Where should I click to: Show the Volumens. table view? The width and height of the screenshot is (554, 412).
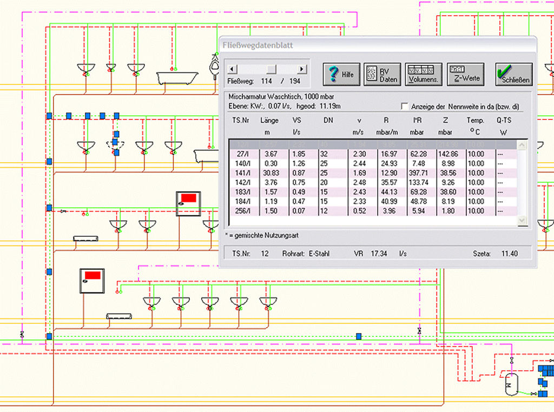point(424,75)
